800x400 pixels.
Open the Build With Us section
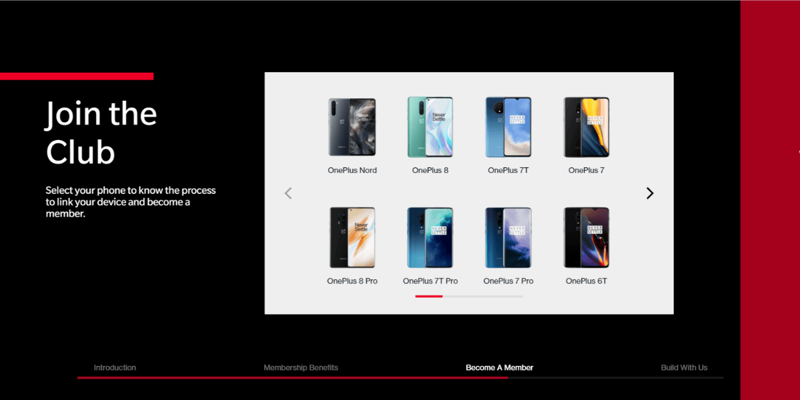683,367
